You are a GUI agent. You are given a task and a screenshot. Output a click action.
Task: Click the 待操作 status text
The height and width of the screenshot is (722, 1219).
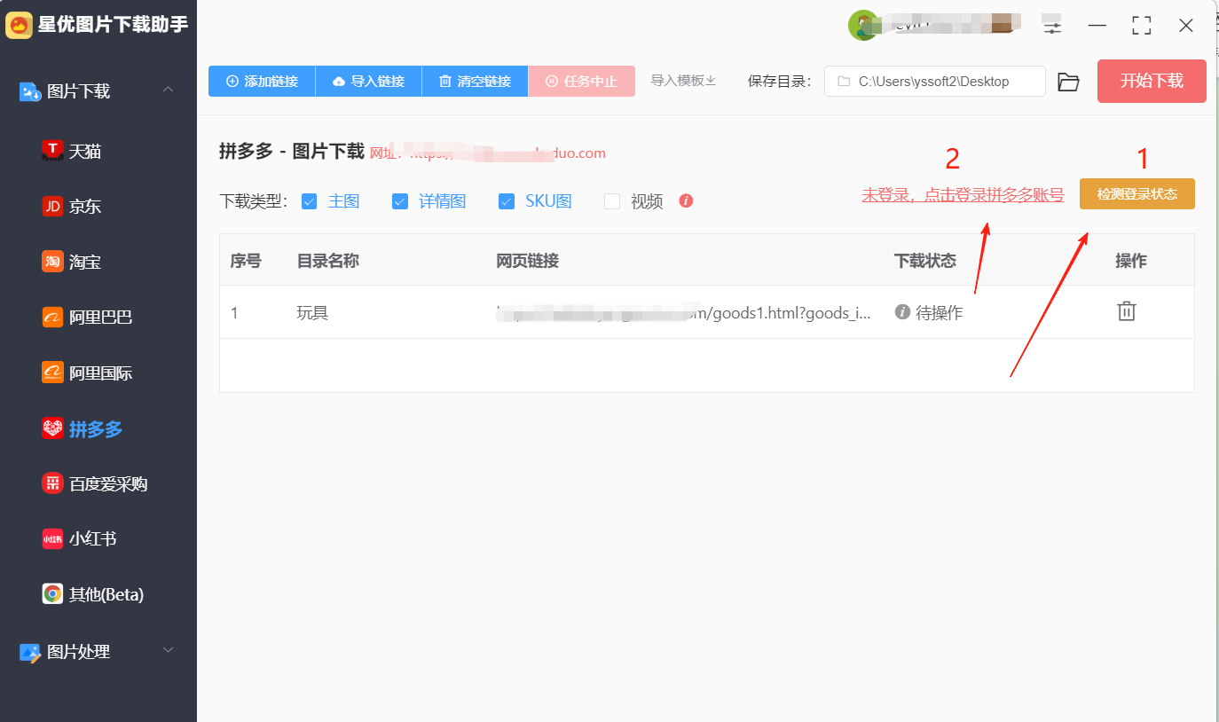coord(940,312)
